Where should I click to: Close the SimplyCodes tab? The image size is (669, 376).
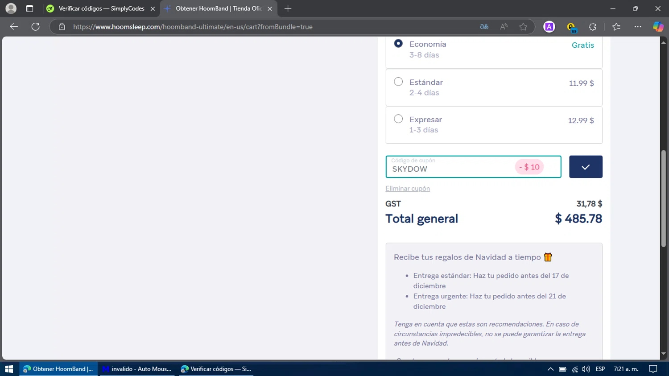[153, 8]
